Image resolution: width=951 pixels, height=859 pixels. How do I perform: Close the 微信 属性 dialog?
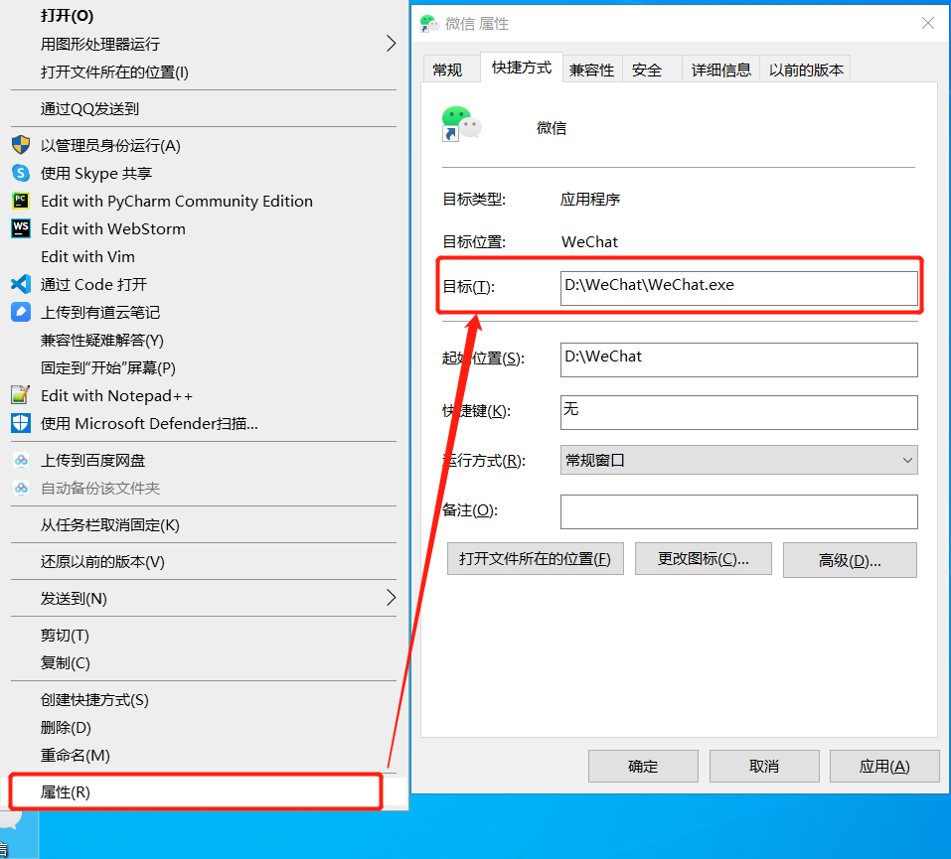coord(927,23)
